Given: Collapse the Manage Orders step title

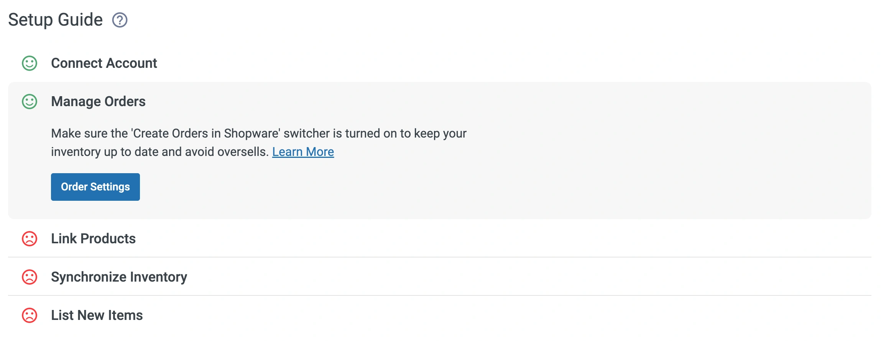Looking at the screenshot, I should (x=98, y=102).
